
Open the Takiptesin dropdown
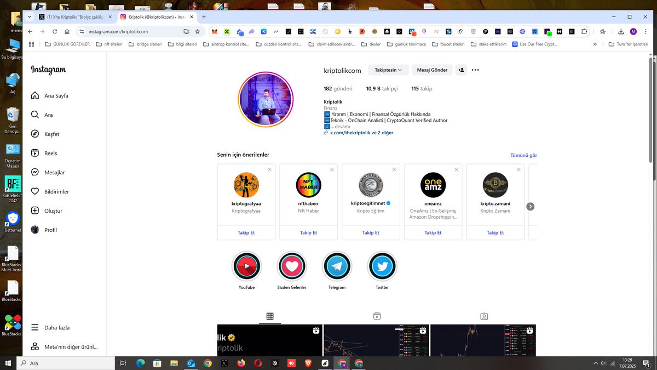[x=388, y=70]
